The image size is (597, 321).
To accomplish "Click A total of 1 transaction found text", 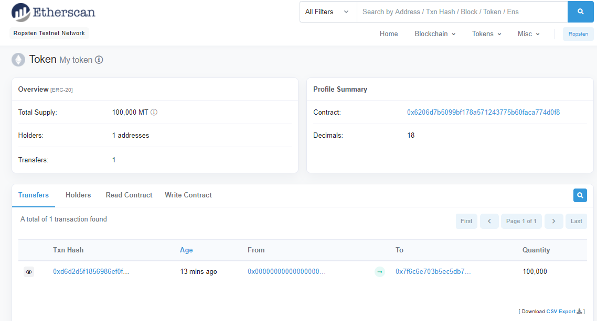I will pos(63,219).
